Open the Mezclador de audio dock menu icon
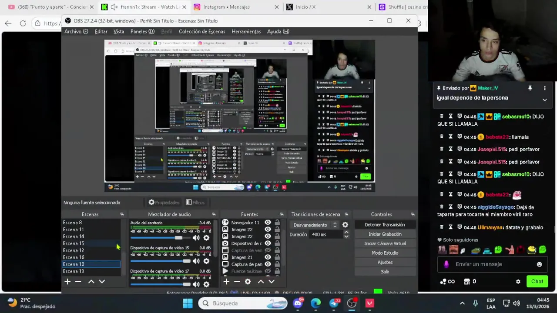 [214, 214]
